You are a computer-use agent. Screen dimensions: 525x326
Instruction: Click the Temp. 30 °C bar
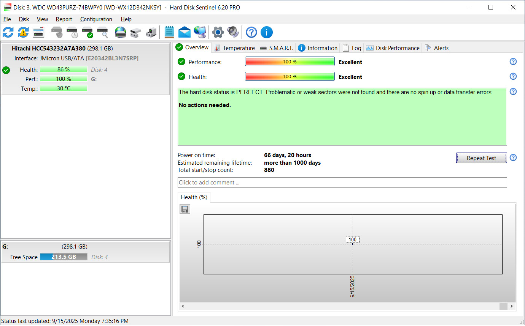(x=64, y=88)
